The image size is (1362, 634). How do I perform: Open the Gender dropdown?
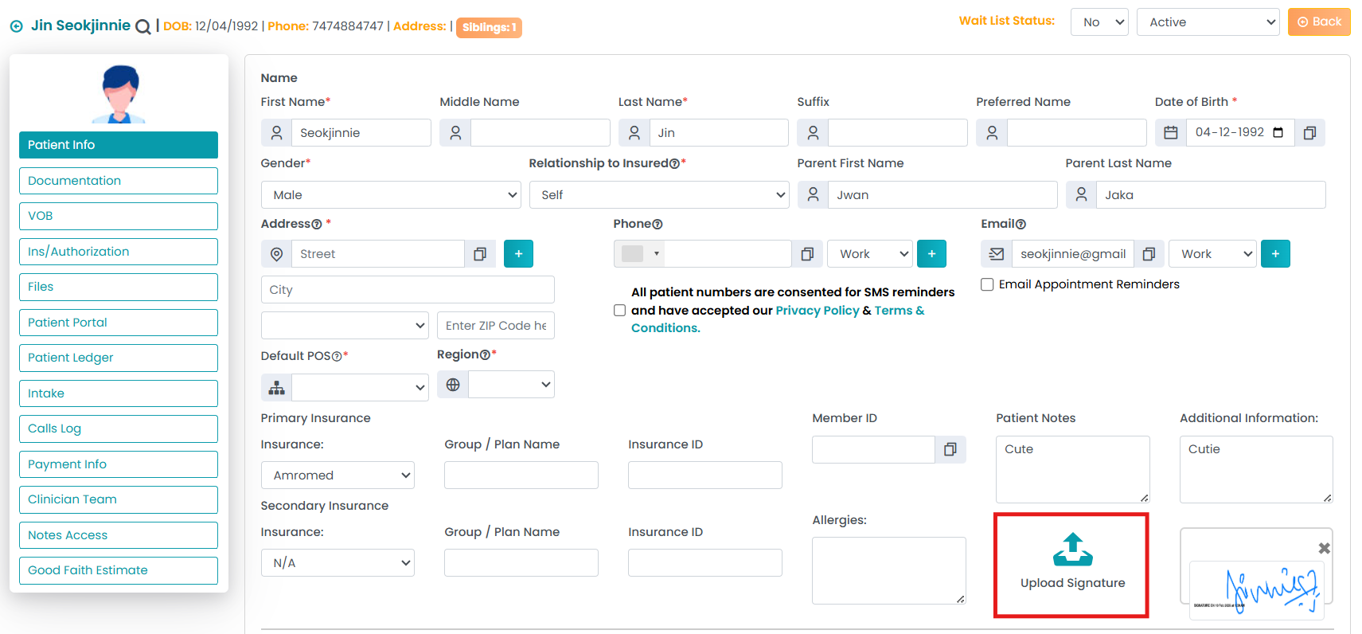tap(391, 195)
